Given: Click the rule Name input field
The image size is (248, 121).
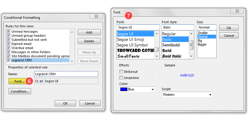Looking at the screenshot, I should point(66,74).
